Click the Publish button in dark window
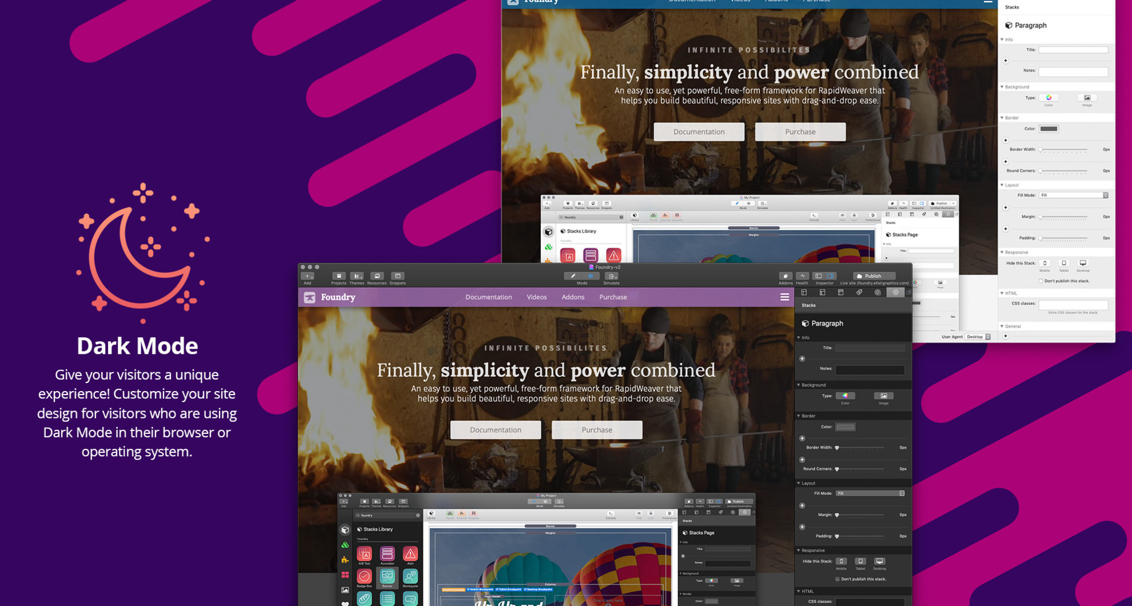 coord(868,276)
